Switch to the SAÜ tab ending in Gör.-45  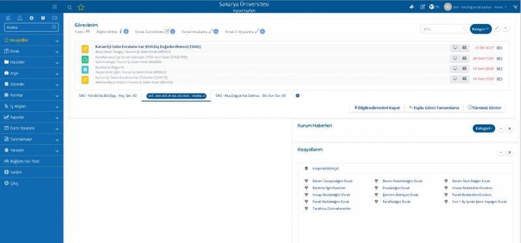[x=251, y=96]
